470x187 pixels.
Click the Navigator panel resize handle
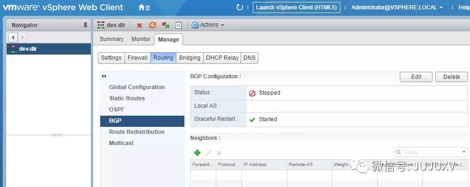point(57,135)
